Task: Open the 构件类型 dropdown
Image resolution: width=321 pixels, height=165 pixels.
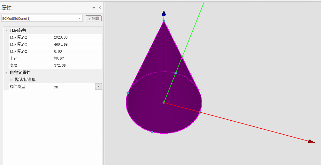Action: click(x=98, y=87)
